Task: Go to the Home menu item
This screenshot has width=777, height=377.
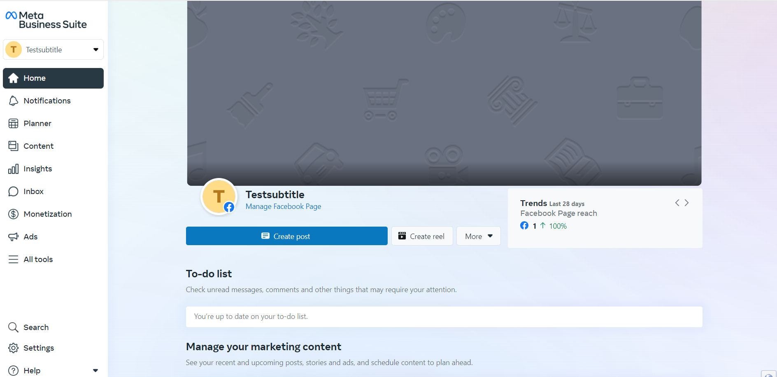Action: 53,78
